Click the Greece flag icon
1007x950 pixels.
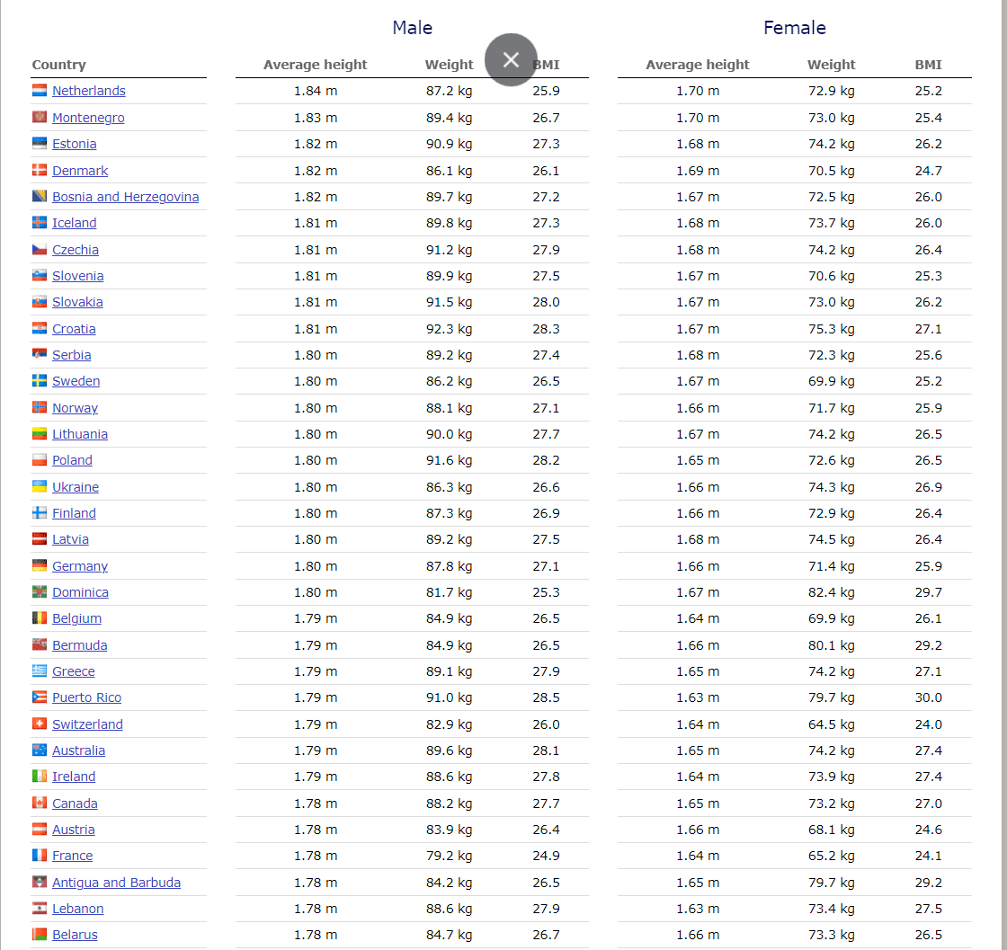40,671
